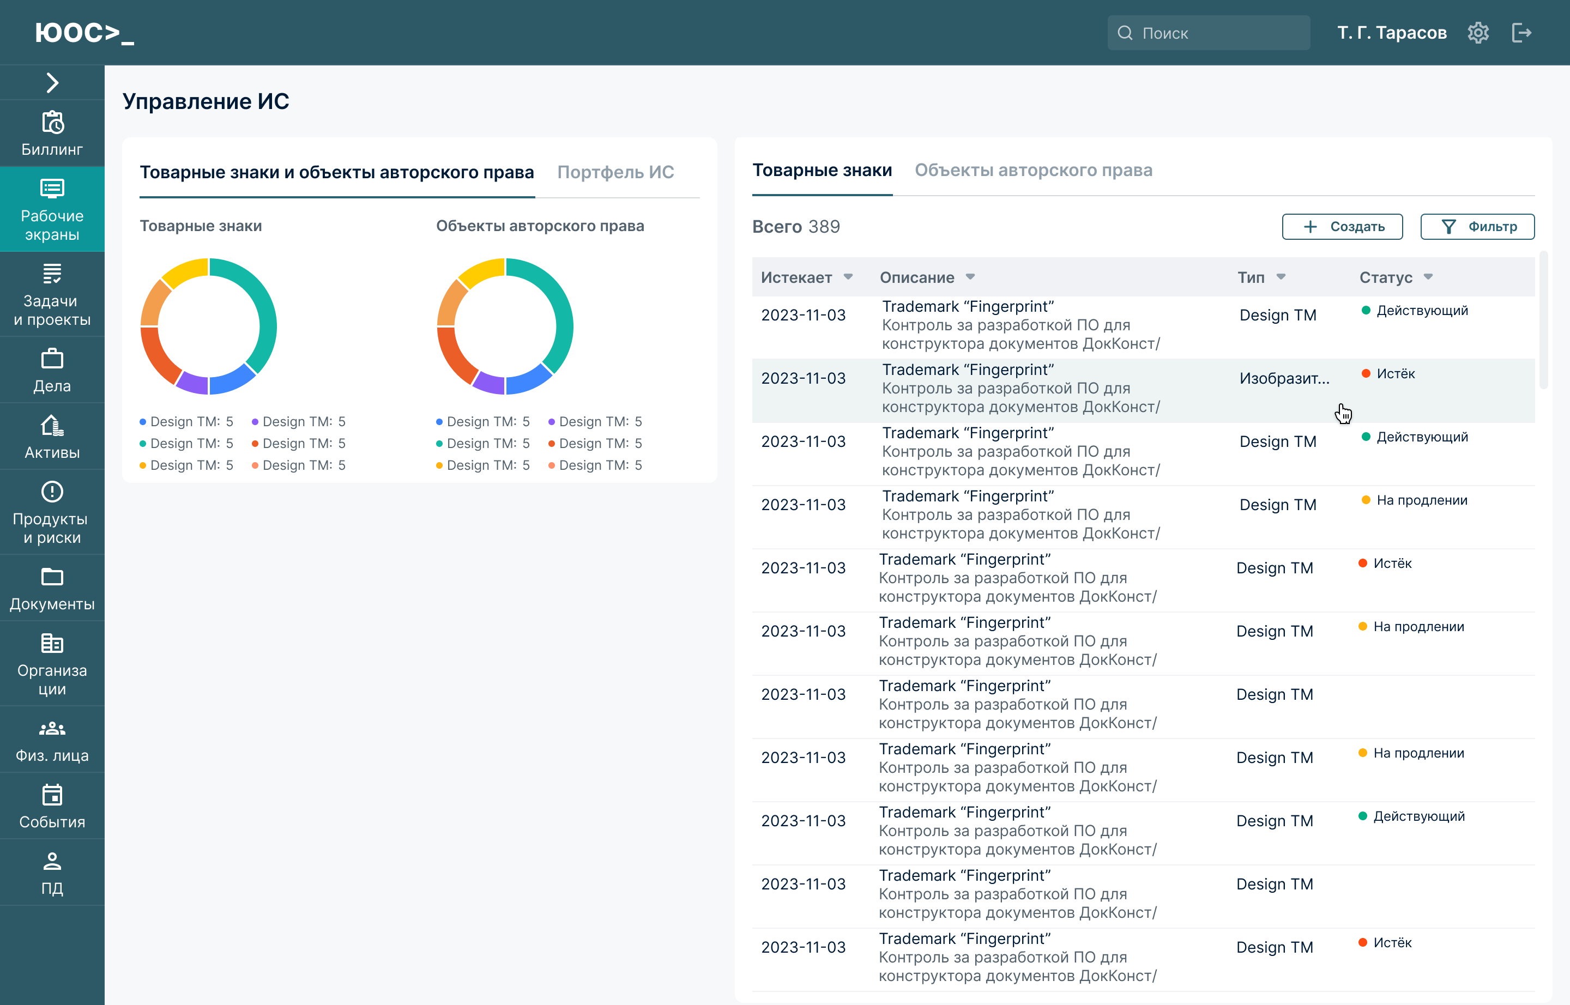Click the logout icon in header
This screenshot has width=1570, height=1005.
pyautogui.click(x=1521, y=33)
